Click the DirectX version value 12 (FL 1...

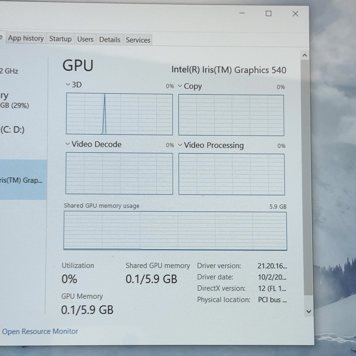click(272, 289)
